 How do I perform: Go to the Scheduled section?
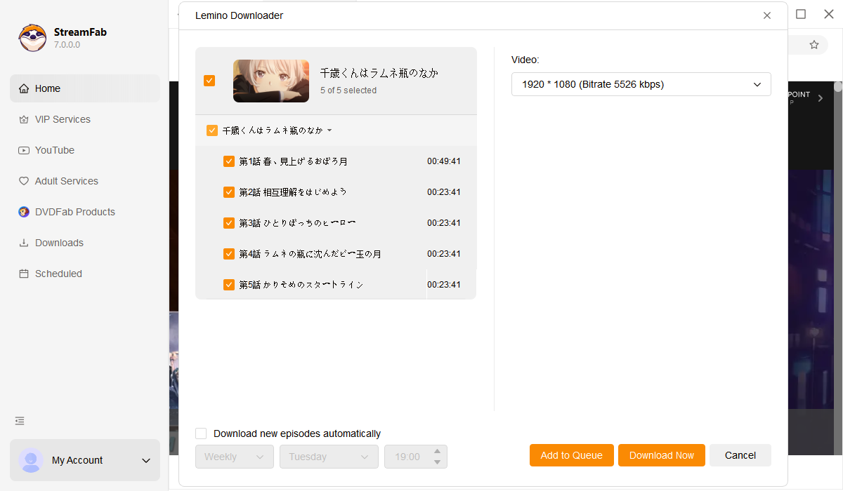click(58, 274)
